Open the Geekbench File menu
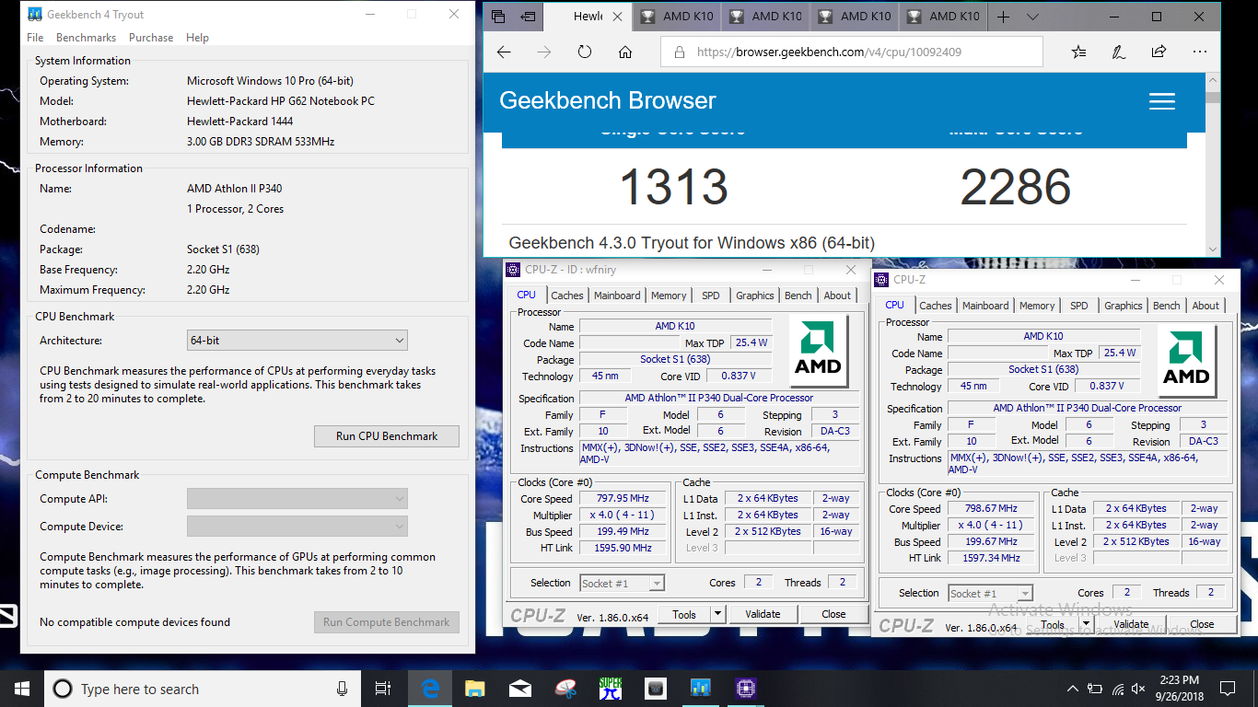 [x=36, y=38]
